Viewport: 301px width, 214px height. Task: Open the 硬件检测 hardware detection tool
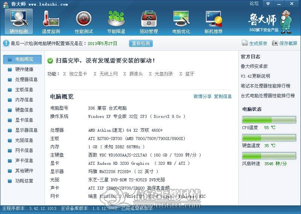click(18, 22)
